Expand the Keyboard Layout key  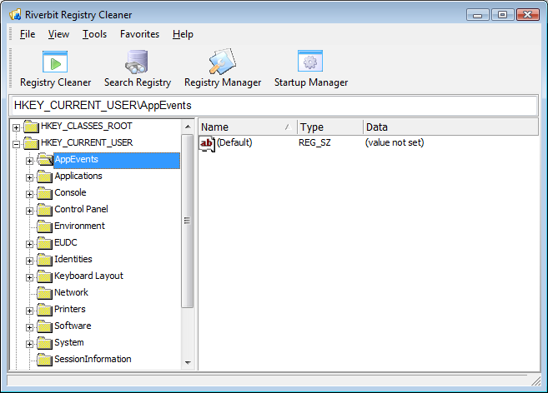[x=30, y=278]
